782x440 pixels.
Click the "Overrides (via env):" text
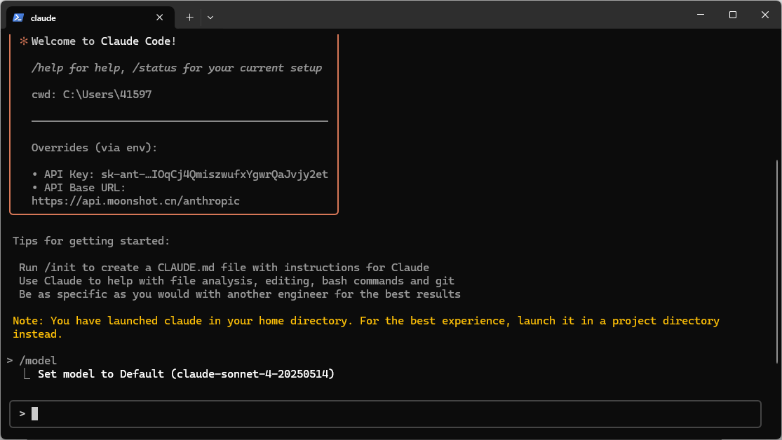[x=94, y=148]
